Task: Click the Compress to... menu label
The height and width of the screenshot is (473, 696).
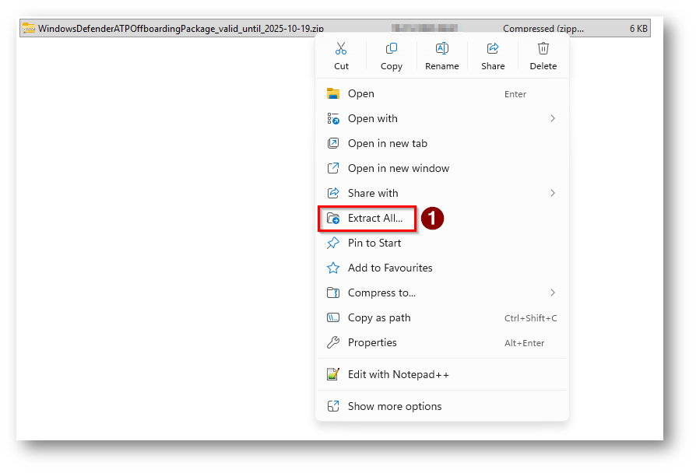Action: click(x=381, y=293)
